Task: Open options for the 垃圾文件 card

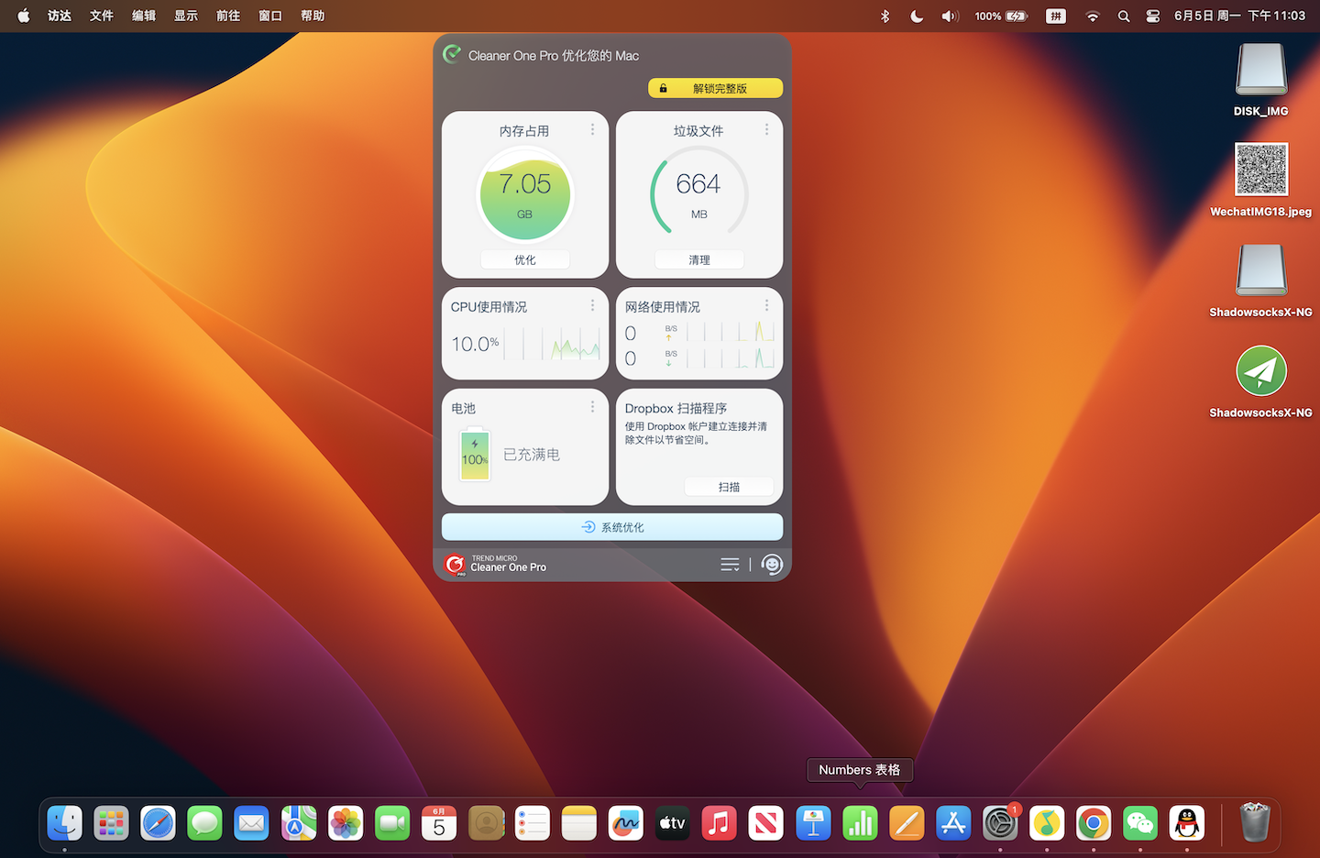Action: (766, 130)
